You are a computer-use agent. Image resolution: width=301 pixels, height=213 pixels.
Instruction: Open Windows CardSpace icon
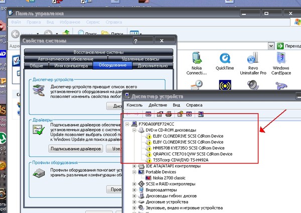281,63
